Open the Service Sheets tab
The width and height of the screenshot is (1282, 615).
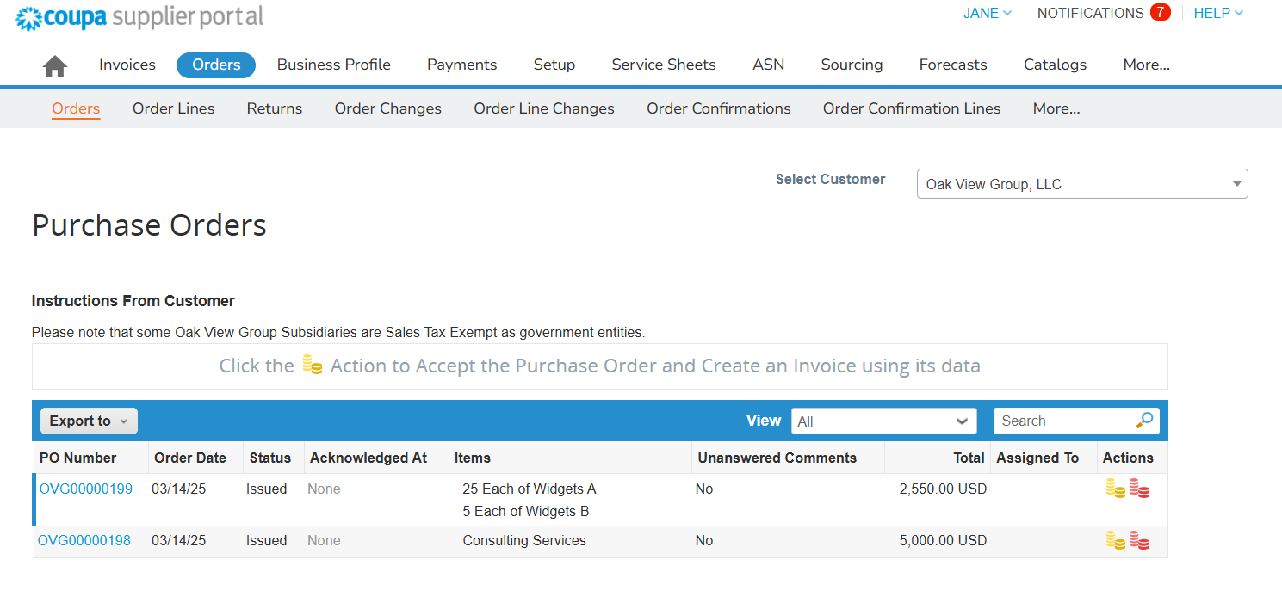[x=664, y=65]
